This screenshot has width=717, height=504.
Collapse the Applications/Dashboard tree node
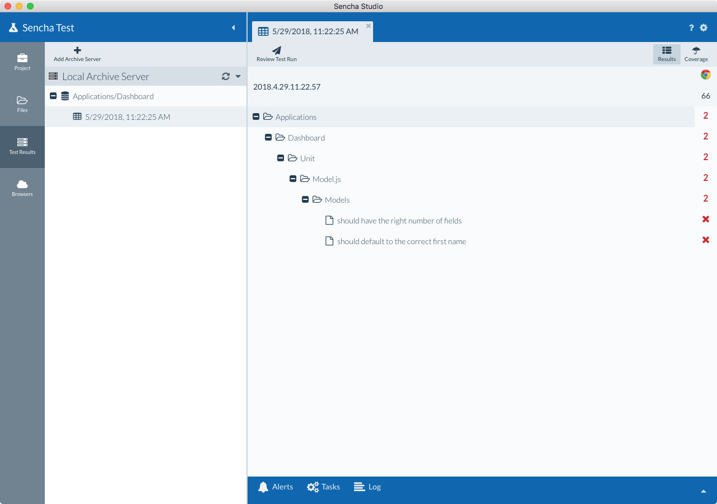[53, 96]
